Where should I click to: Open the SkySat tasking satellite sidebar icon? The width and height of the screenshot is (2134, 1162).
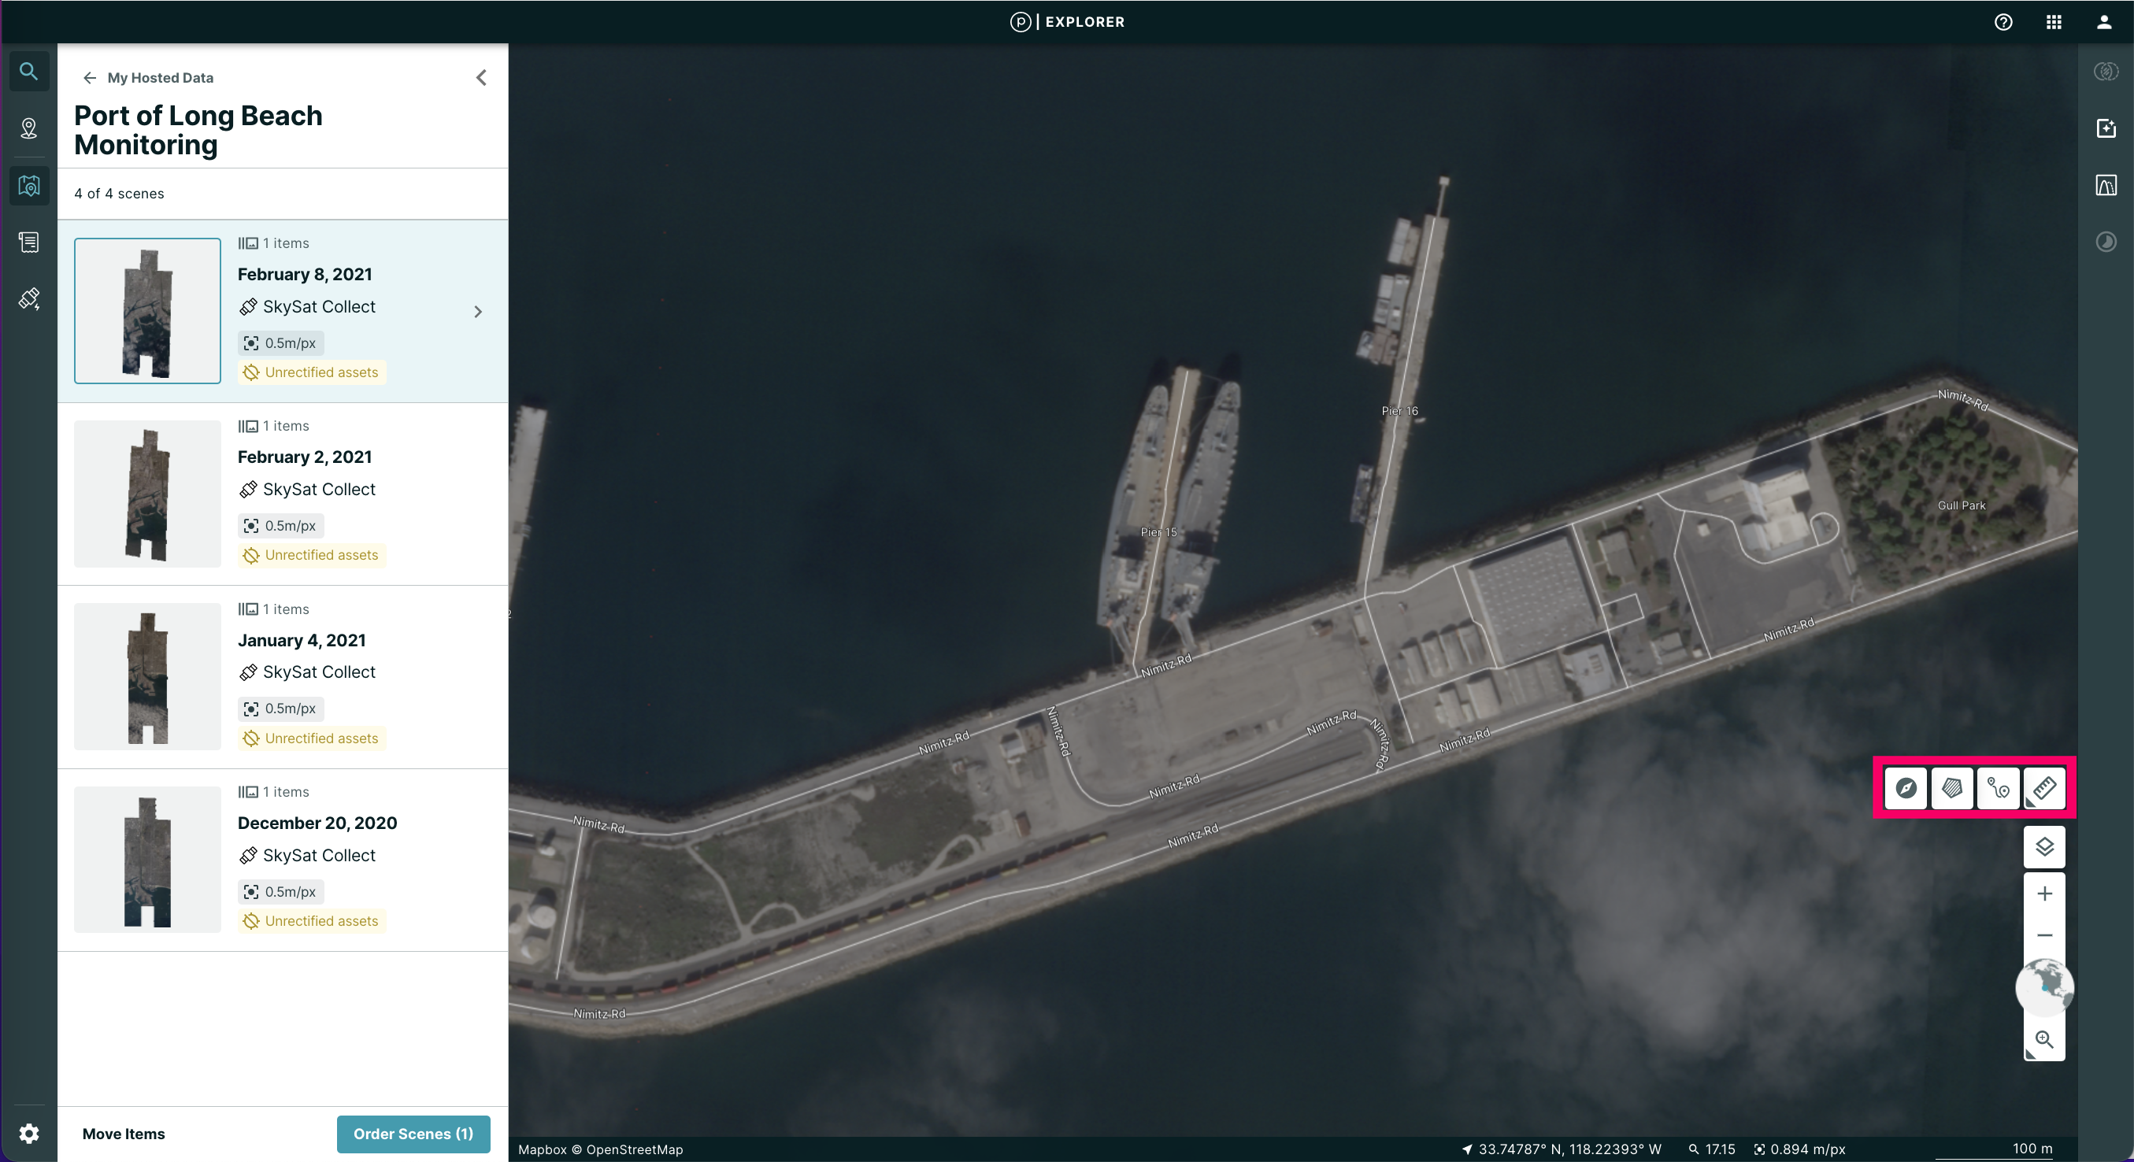click(x=29, y=299)
